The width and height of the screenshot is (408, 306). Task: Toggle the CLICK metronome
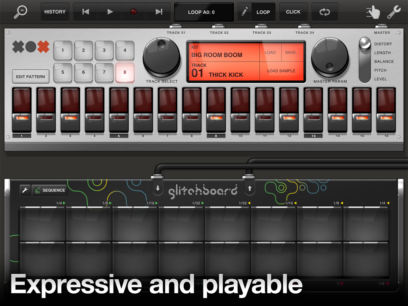click(x=293, y=12)
